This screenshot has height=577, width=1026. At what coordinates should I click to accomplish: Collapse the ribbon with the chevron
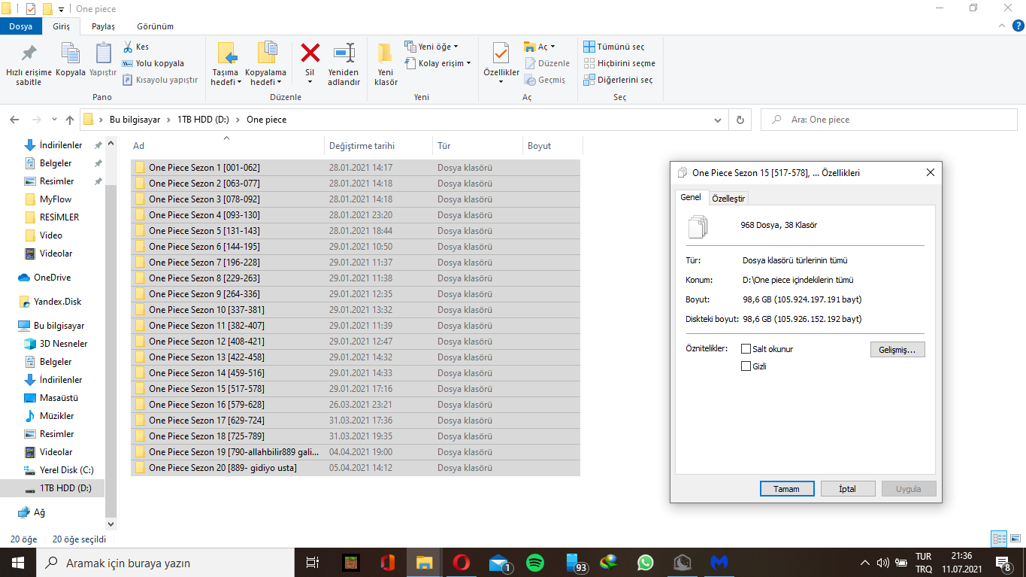tap(1001, 26)
